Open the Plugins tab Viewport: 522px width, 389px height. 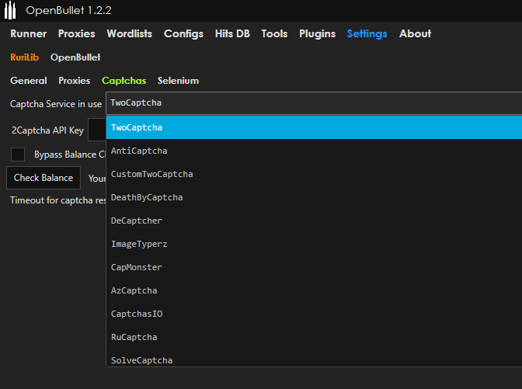317,33
